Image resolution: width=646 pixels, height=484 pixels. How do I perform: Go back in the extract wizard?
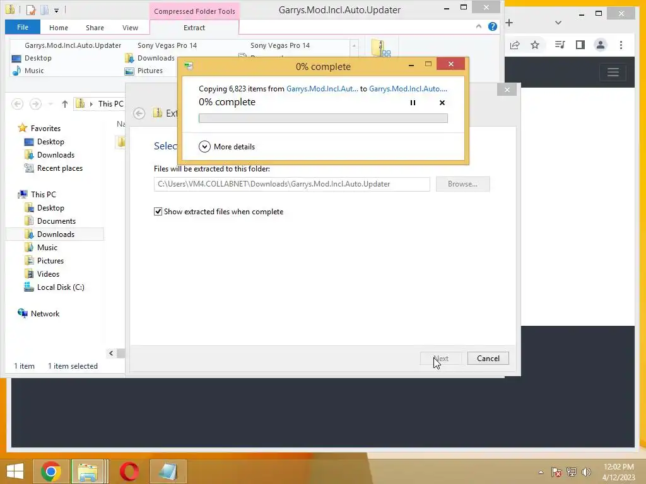[139, 113]
